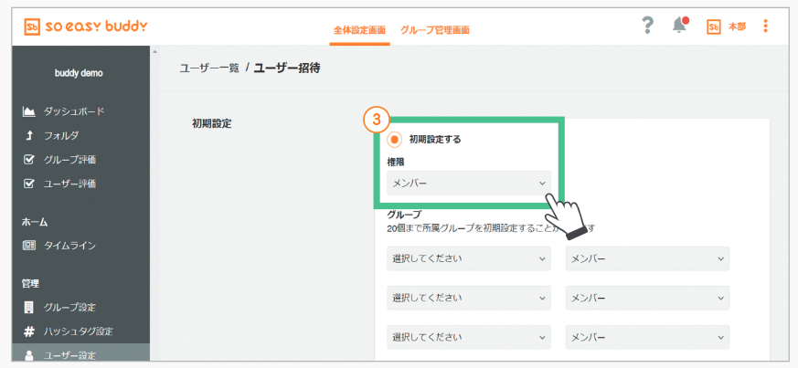Open グループ設定 in sidebar

click(x=69, y=307)
